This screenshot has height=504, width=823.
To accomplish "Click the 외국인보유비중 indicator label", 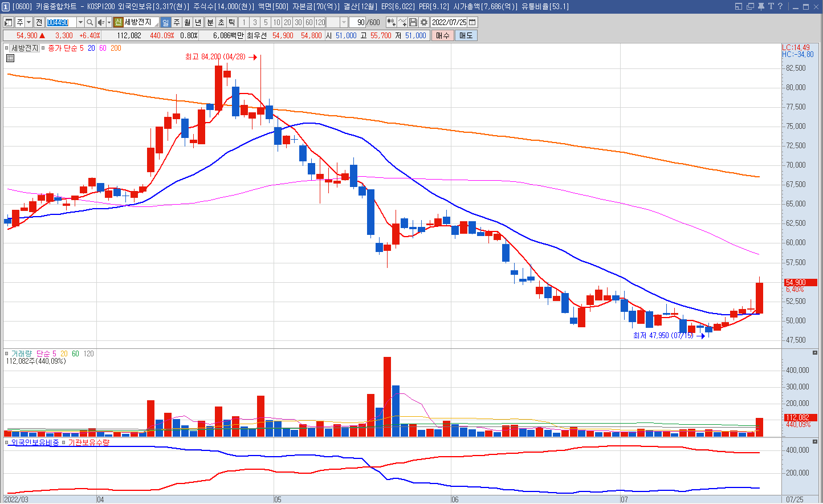I will 35,442.
